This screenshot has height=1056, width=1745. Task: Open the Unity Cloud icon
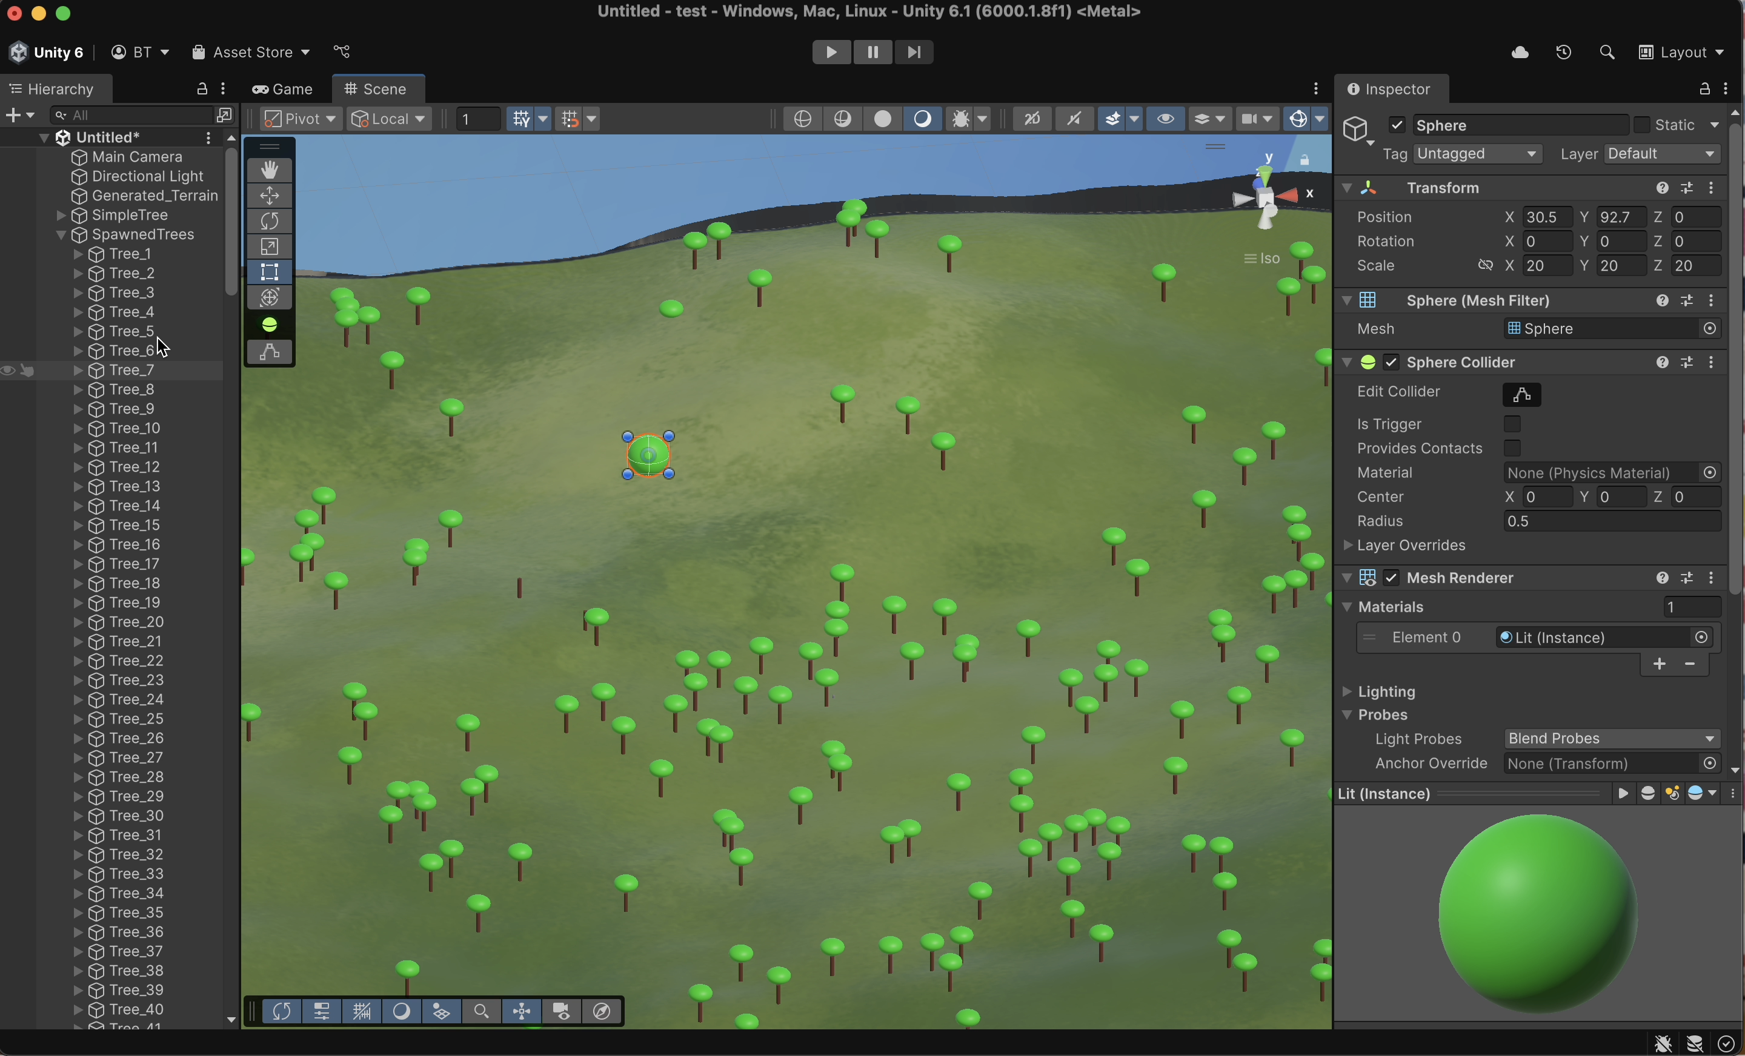tap(1520, 53)
